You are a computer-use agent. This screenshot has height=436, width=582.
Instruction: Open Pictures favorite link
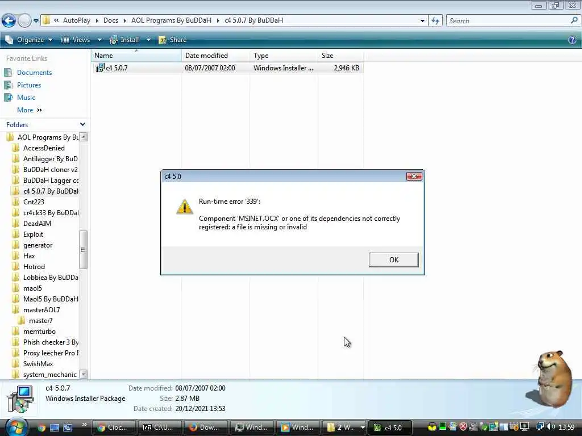pos(29,85)
